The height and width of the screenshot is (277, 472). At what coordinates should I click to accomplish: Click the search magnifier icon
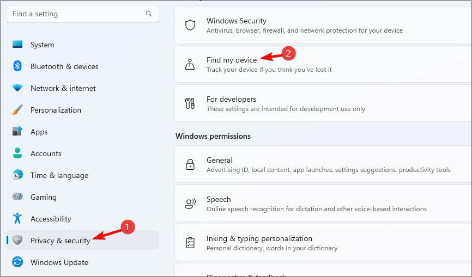(x=149, y=14)
